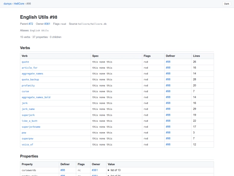This screenshot has width=234, height=176.
Task: Select line count 22 in like_a_butt row
Action: [195, 121]
